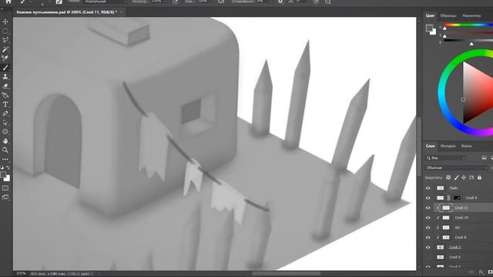Click the hue slider handle
493x277 pixels.
(x=444, y=28)
